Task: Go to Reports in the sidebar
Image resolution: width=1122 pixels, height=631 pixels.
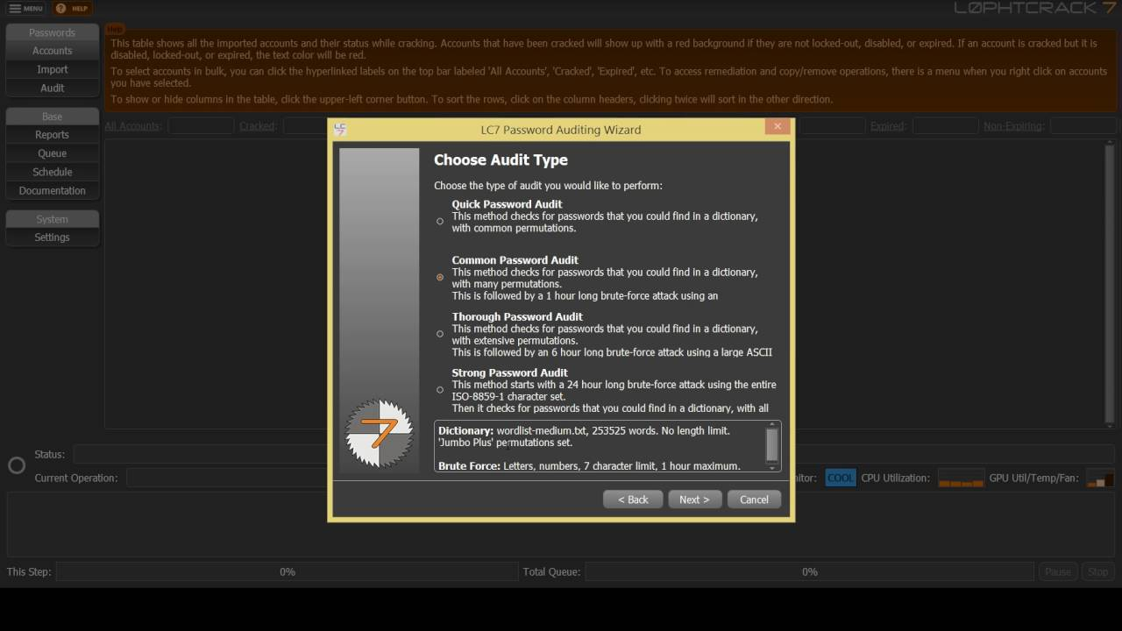Action: [x=52, y=135]
